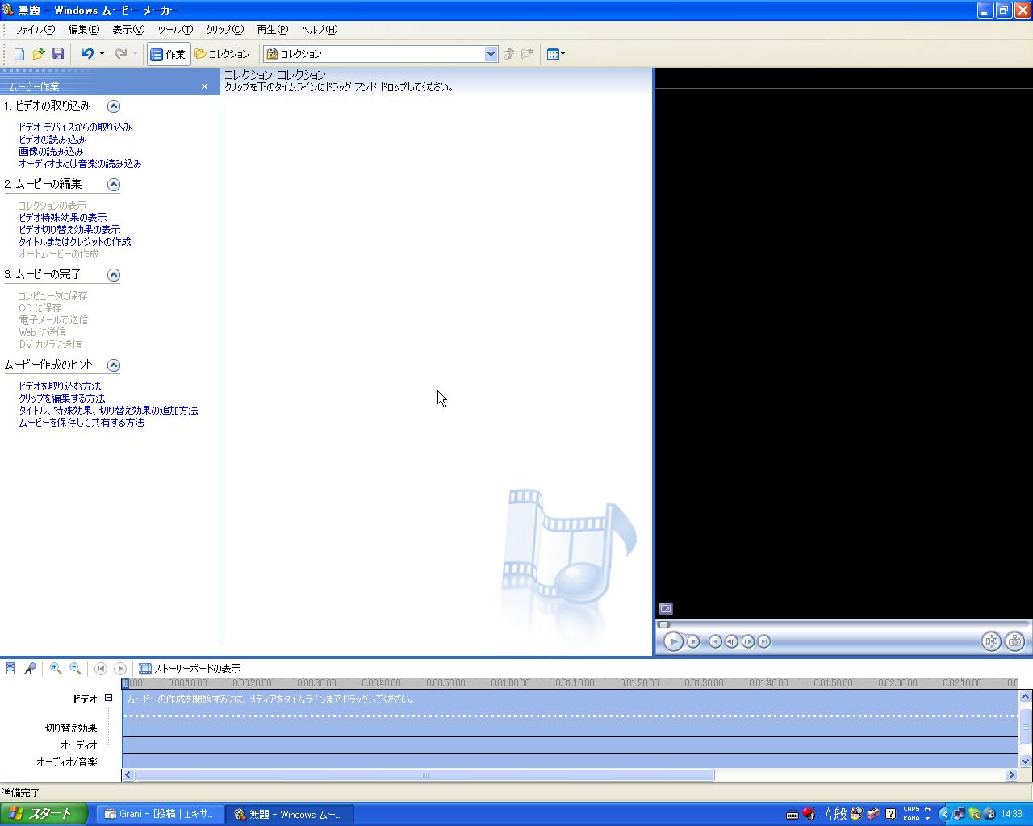
Task: Stop the preview playback
Action: point(693,641)
